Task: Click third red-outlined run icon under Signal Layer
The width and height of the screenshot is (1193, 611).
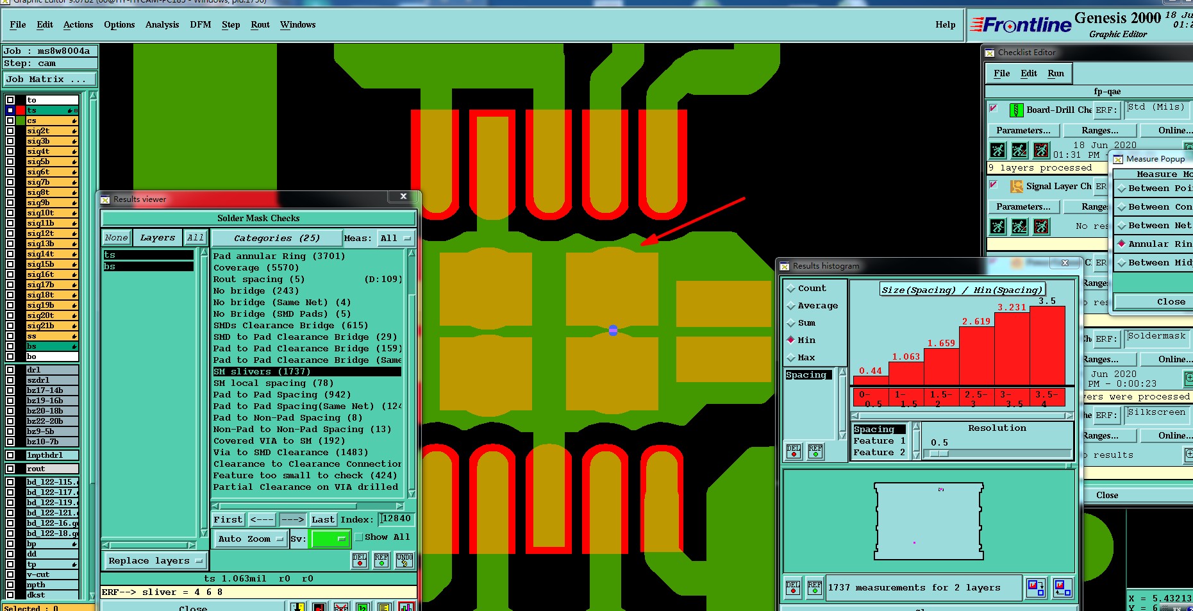Action: click(1042, 226)
